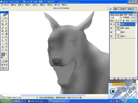
Task: Hide layer 图层 0 副本 via eye icon
Action: (111, 28)
